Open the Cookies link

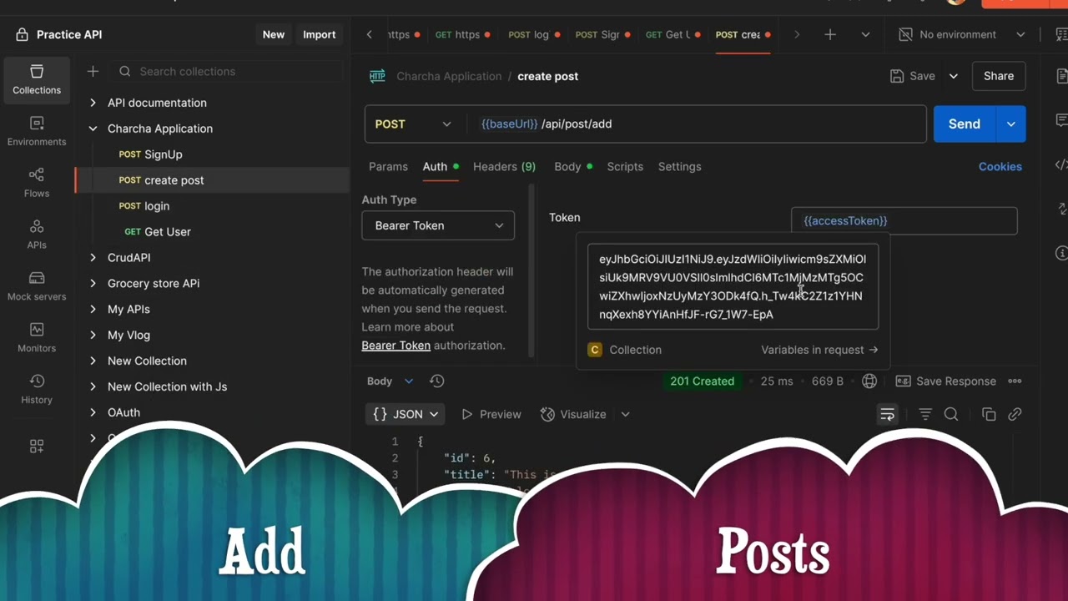(x=1000, y=167)
